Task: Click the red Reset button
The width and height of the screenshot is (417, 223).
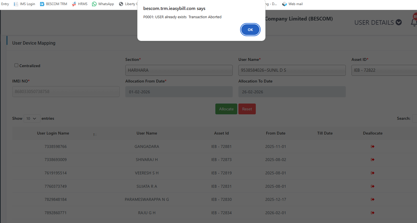Action: [247, 109]
